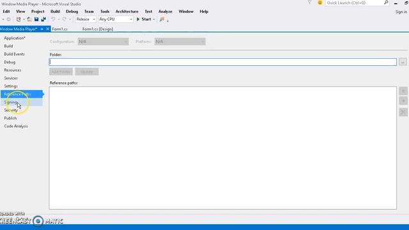Click into the Folder text field

click(x=223, y=62)
